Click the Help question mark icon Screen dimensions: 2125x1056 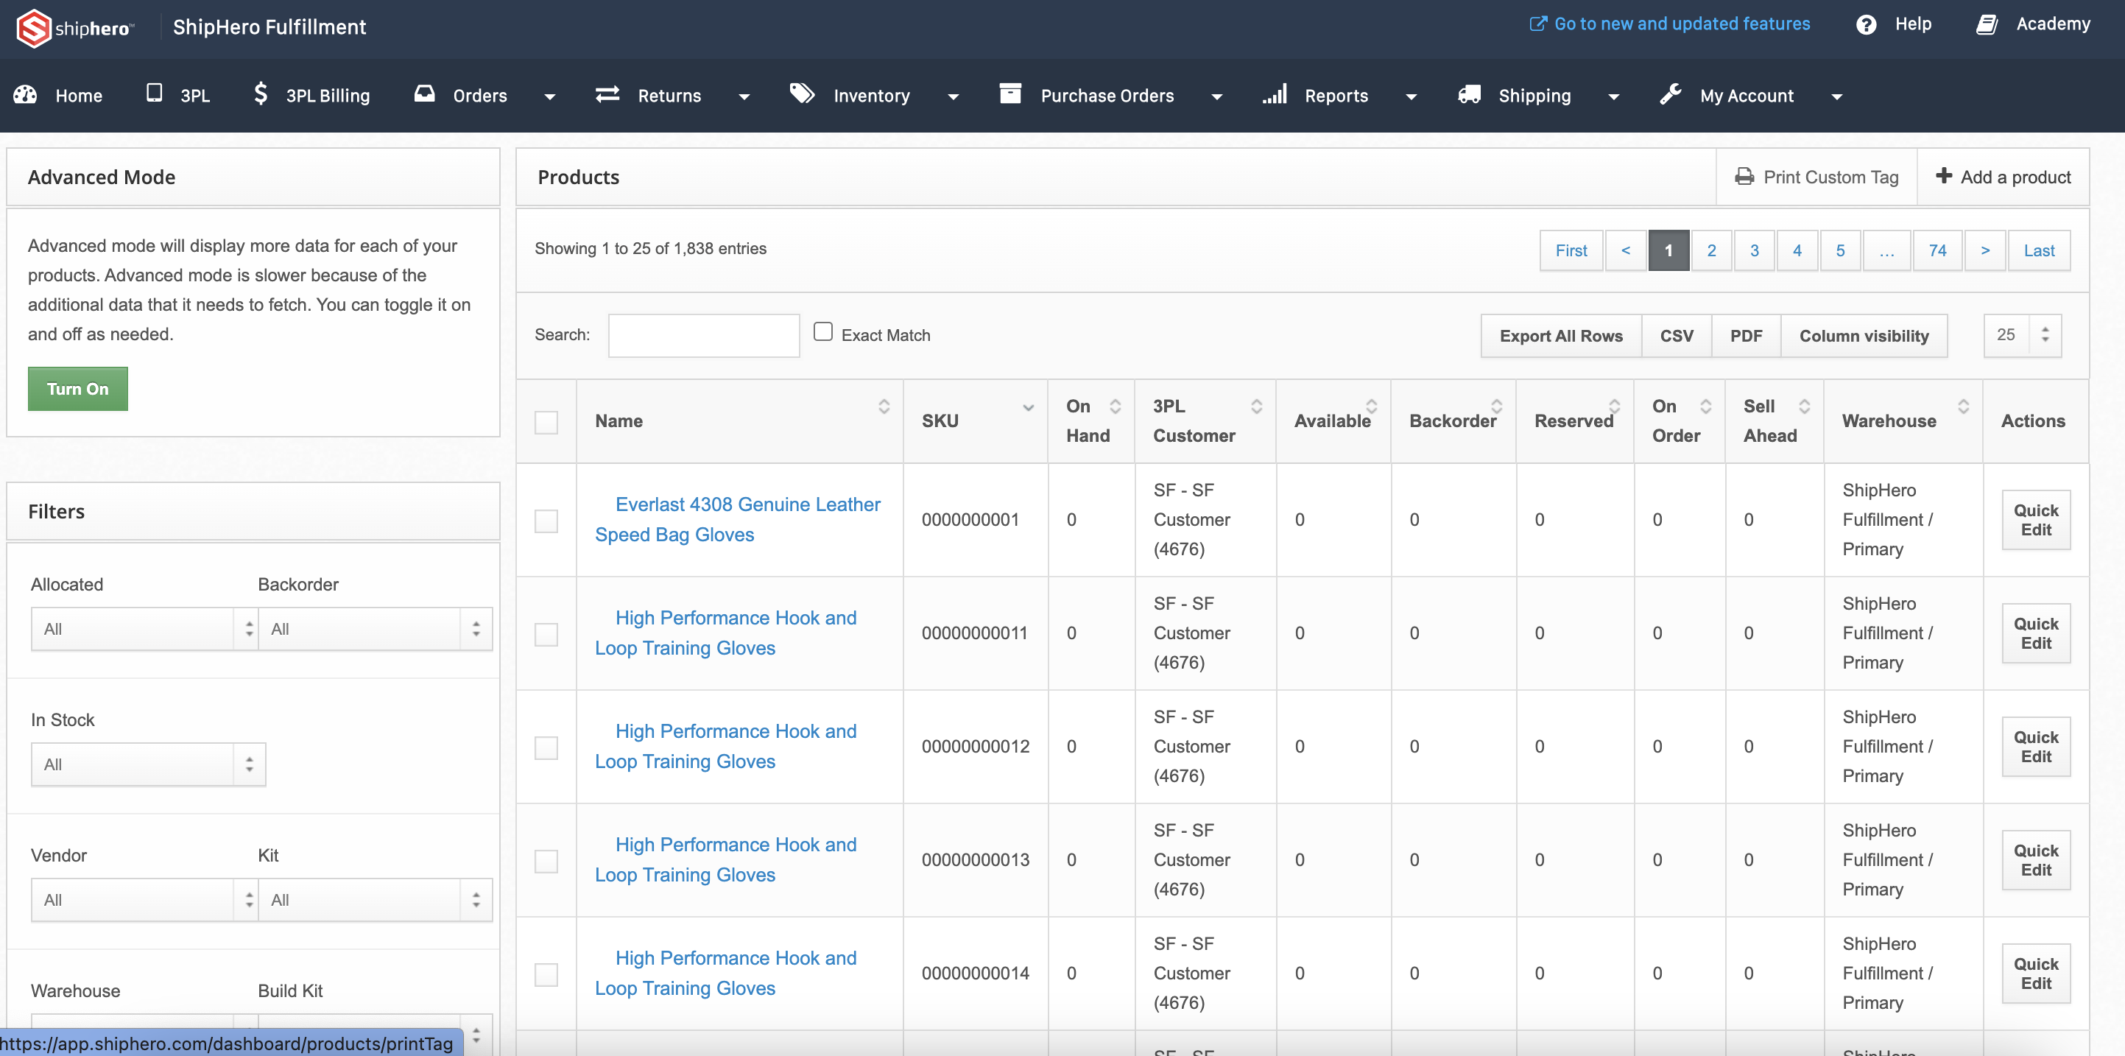1866,25
